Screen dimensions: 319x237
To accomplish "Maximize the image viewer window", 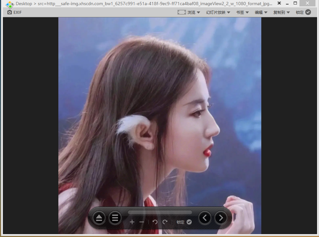I will 295,3.
